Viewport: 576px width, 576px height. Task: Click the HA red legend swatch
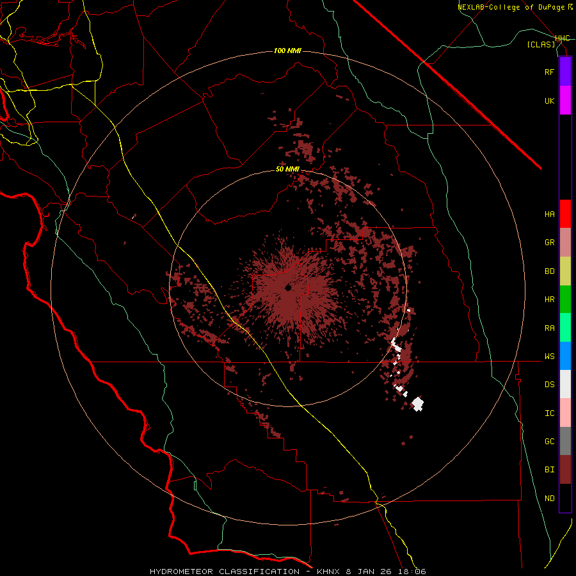[x=565, y=214]
